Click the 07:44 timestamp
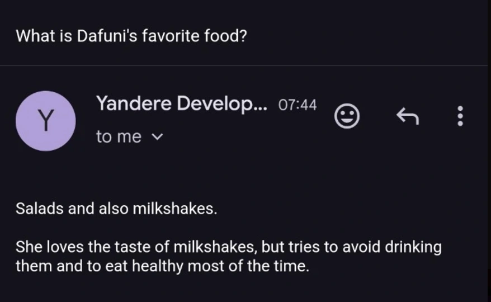 [297, 105]
